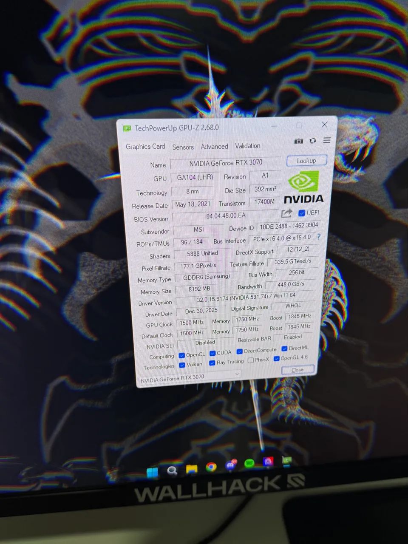Screen dimensions: 408x544
Task: Click the Name field NVIDIA GeForce RTX 3070
Action: (226, 163)
